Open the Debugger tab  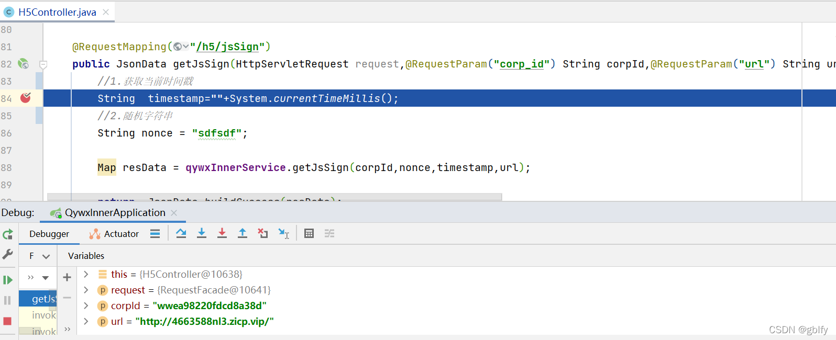click(x=49, y=234)
